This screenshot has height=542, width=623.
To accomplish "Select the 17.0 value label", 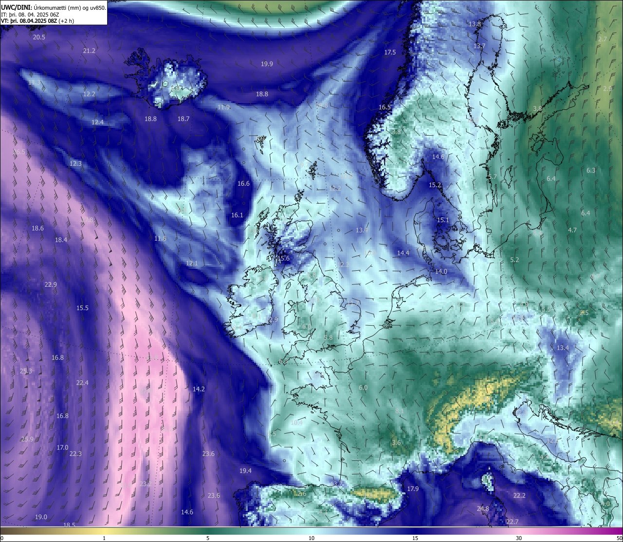I will coord(62,447).
